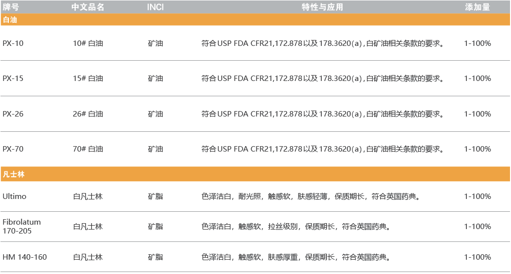
Task: Click the PX-15 product code
Action: (13, 78)
